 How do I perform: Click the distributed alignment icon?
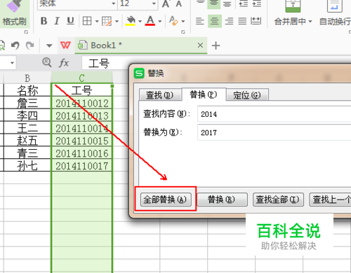pyautogui.click(x=256, y=21)
